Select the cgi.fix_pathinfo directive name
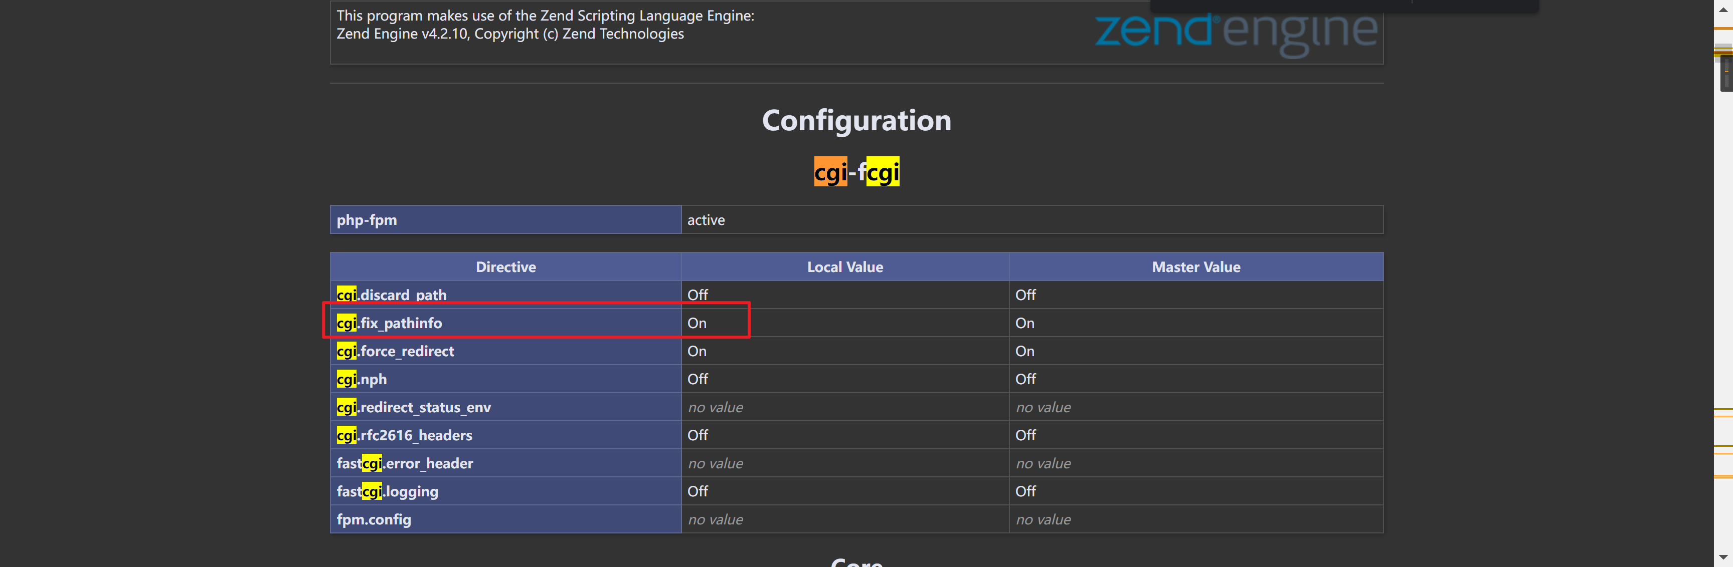 coord(390,323)
